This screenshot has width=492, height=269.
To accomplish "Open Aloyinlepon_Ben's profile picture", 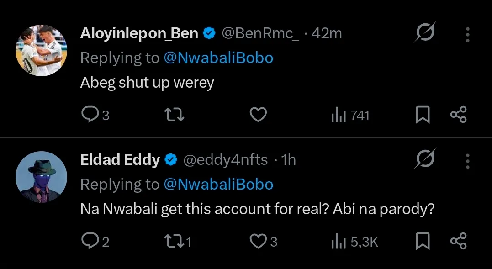I will (x=41, y=50).
